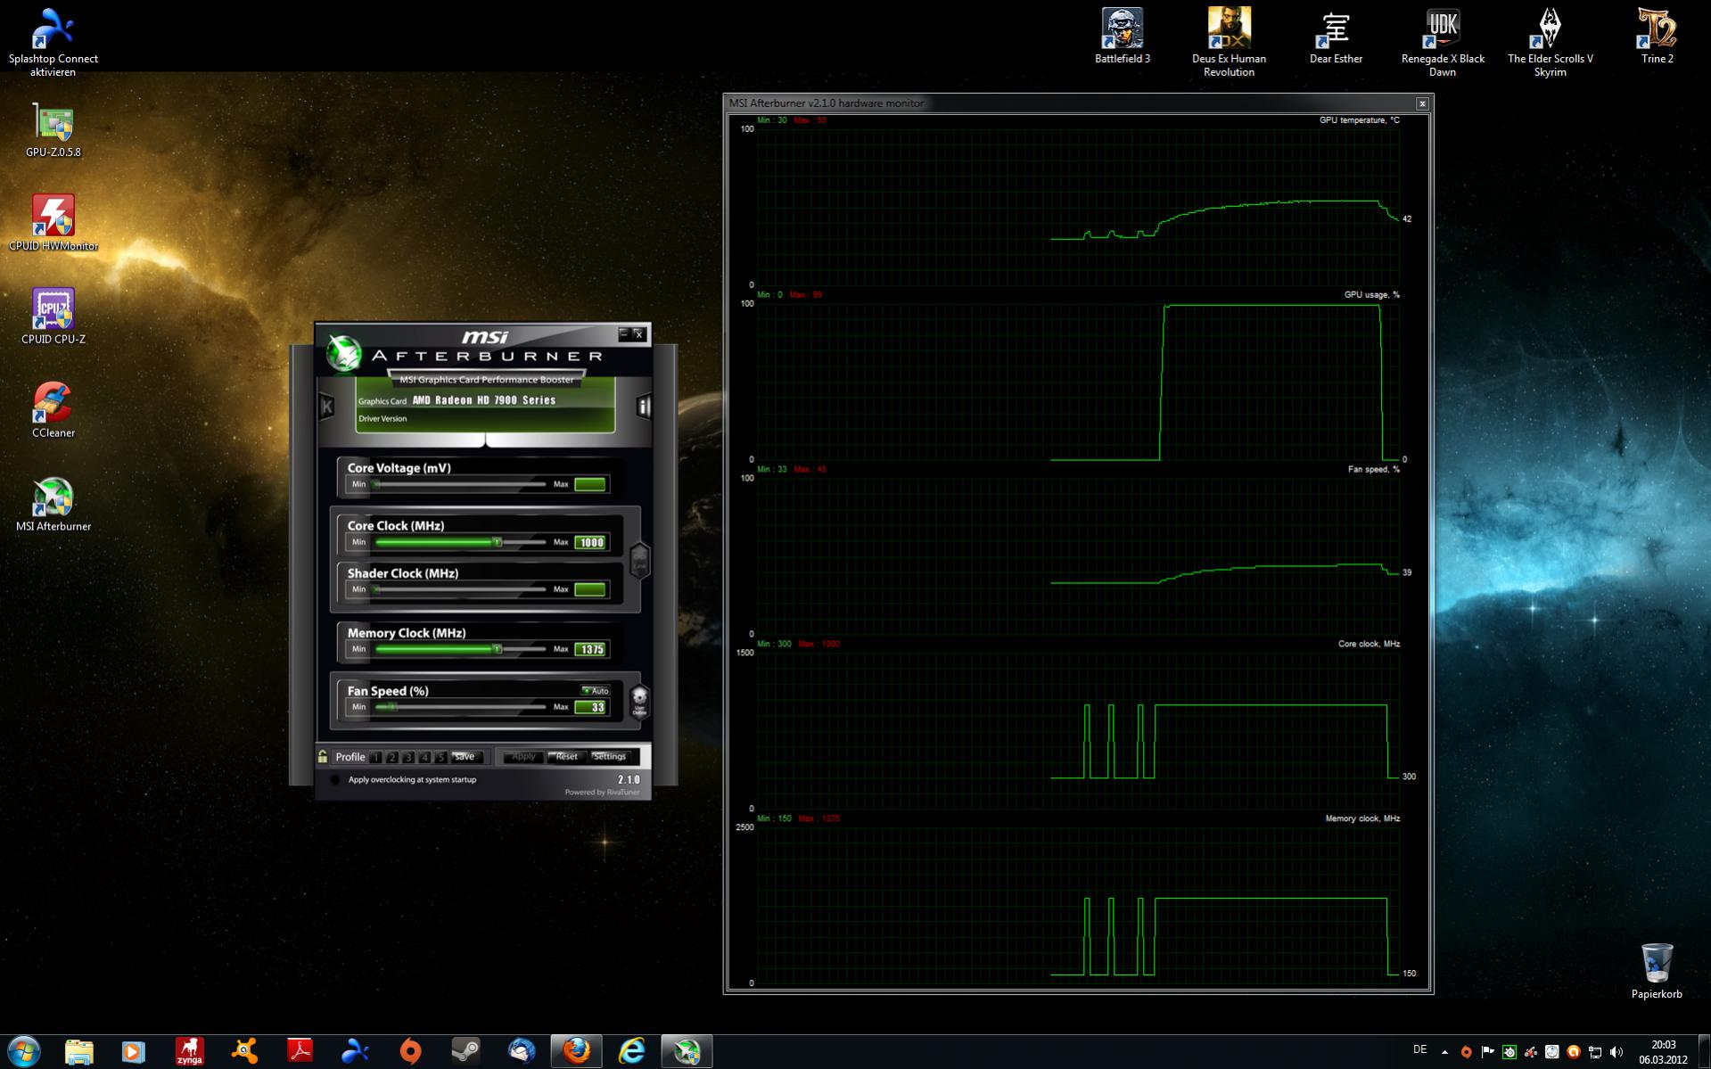Open the network tray icon

pyautogui.click(x=1595, y=1052)
